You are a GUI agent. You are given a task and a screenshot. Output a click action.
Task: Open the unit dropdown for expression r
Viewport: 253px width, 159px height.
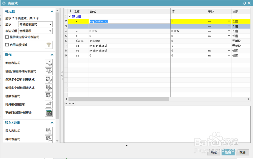tap(229, 21)
